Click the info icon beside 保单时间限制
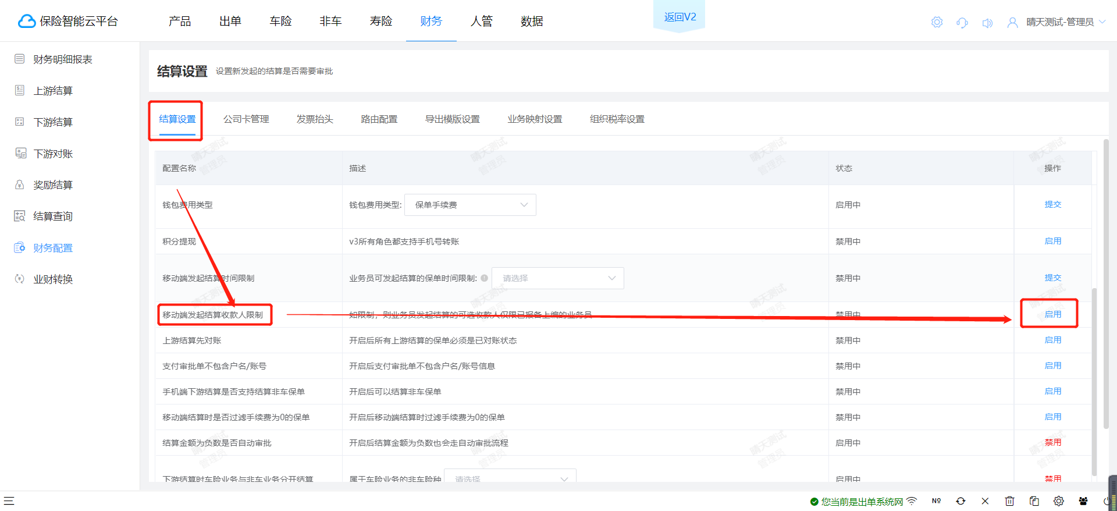Viewport: 1117px width, 511px height. point(484,278)
